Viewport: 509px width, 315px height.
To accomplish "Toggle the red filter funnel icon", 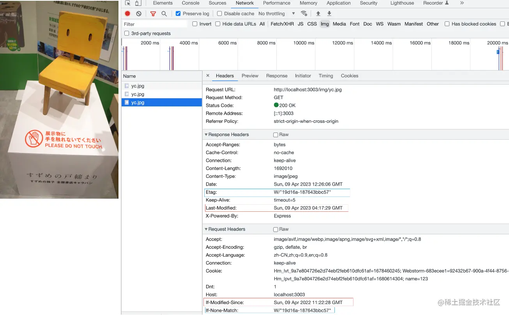I will (153, 14).
